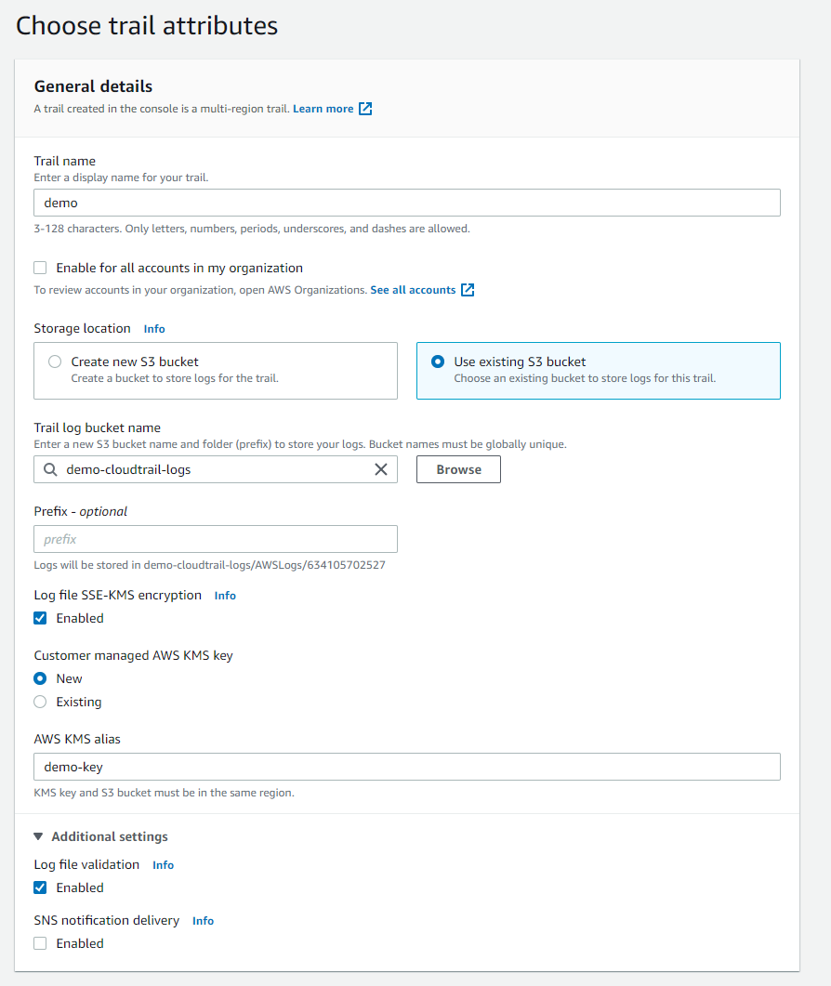Click the Browse button for bucket selection
The width and height of the screenshot is (831, 986).
coord(458,469)
